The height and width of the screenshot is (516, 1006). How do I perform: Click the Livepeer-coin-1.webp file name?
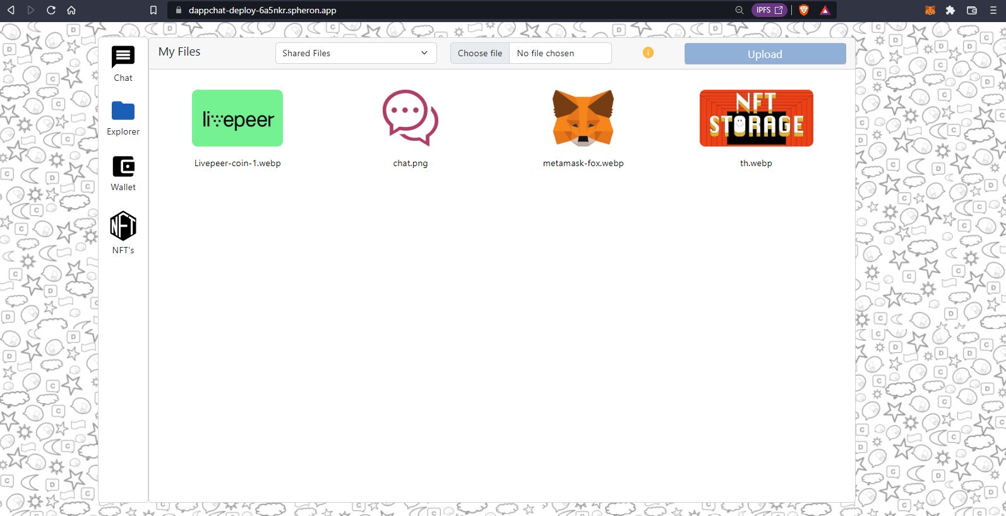coord(237,163)
